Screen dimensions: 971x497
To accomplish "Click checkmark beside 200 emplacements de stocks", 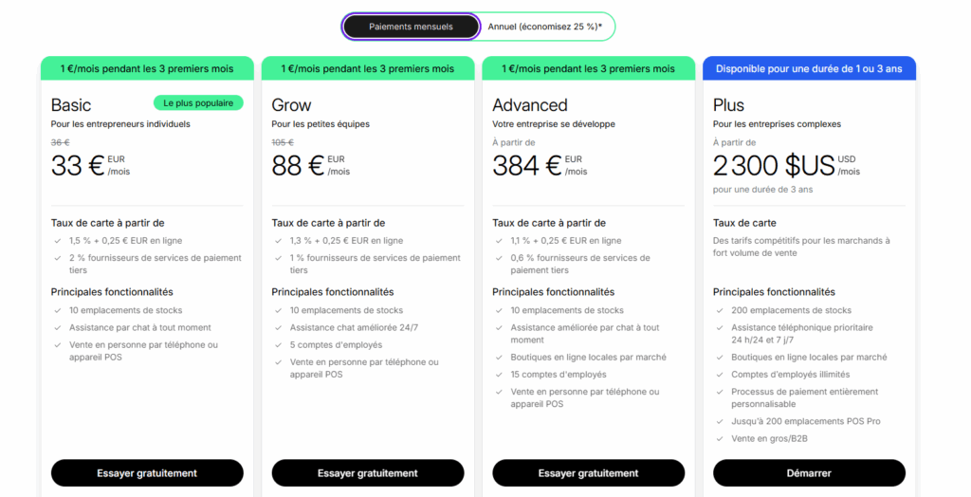I will point(720,310).
